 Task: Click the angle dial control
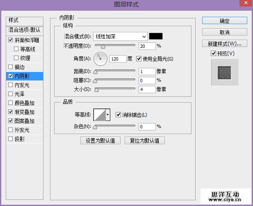[100, 59]
